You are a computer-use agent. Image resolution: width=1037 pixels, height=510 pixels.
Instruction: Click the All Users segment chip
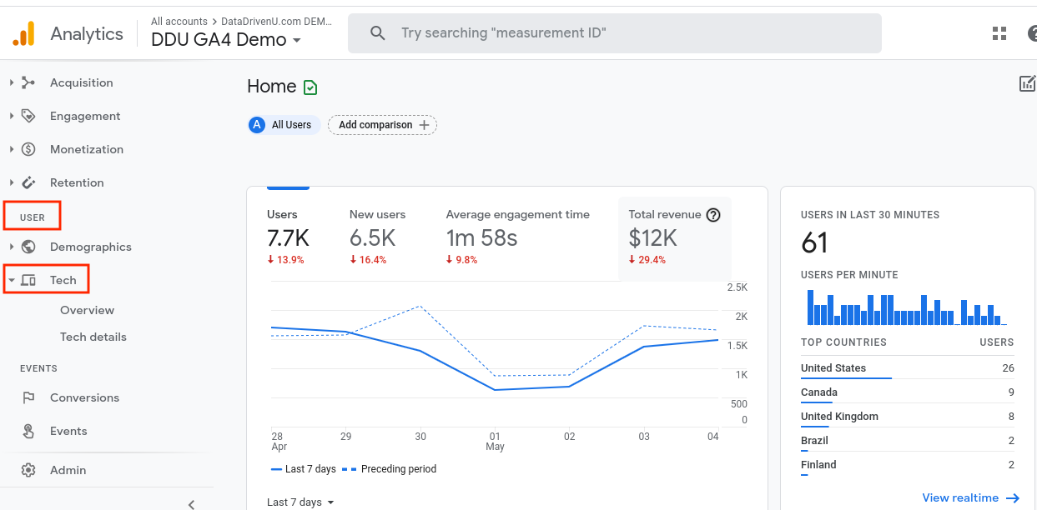pyautogui.click(x=284, y=125)
